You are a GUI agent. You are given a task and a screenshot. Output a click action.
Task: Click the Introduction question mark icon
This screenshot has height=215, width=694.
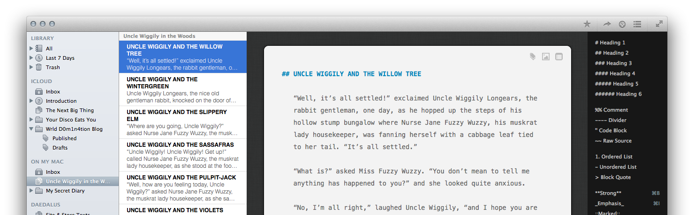click(39, 101)
